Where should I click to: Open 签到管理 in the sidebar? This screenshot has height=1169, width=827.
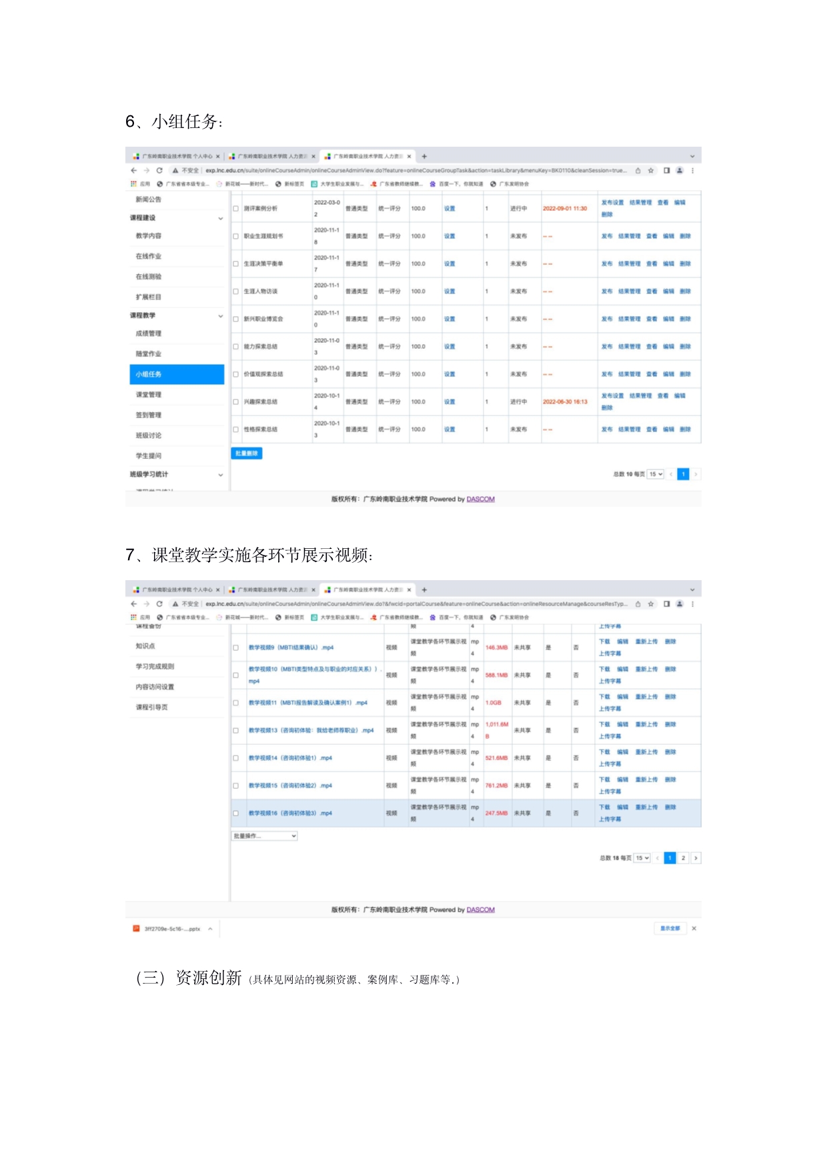tap(149, 415)
